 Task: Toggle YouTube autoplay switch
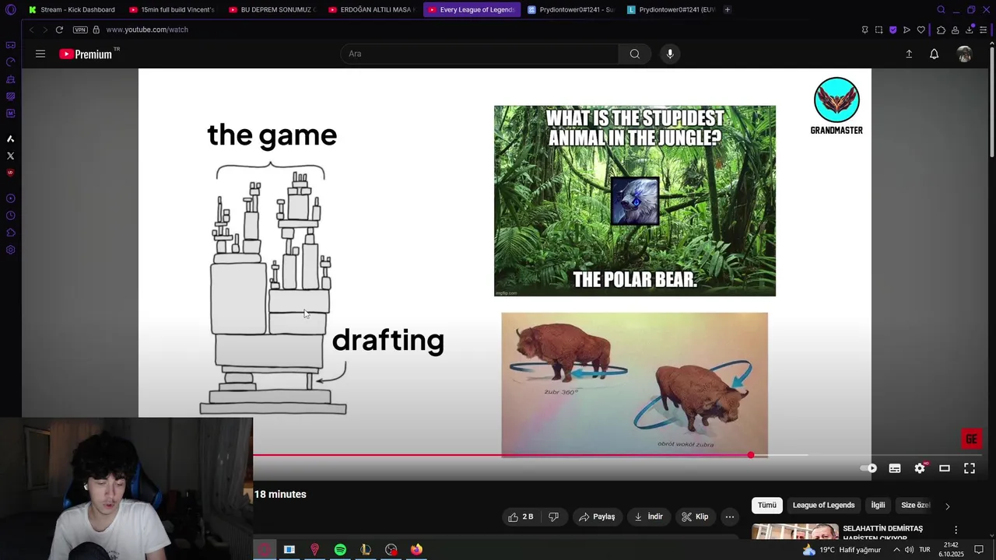[868, 468]
